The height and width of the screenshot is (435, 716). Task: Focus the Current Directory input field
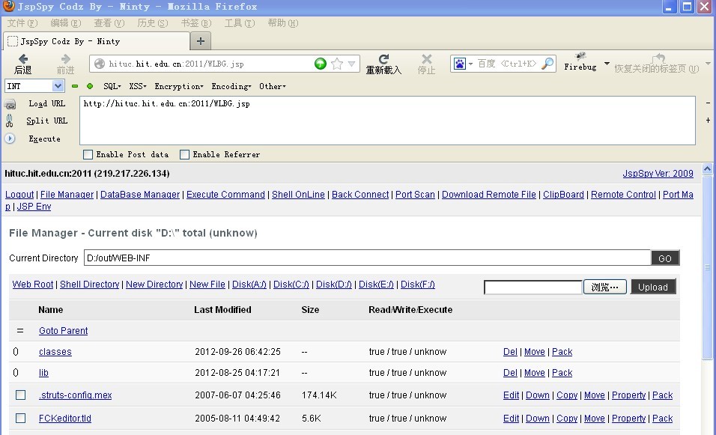coord(367,258)
